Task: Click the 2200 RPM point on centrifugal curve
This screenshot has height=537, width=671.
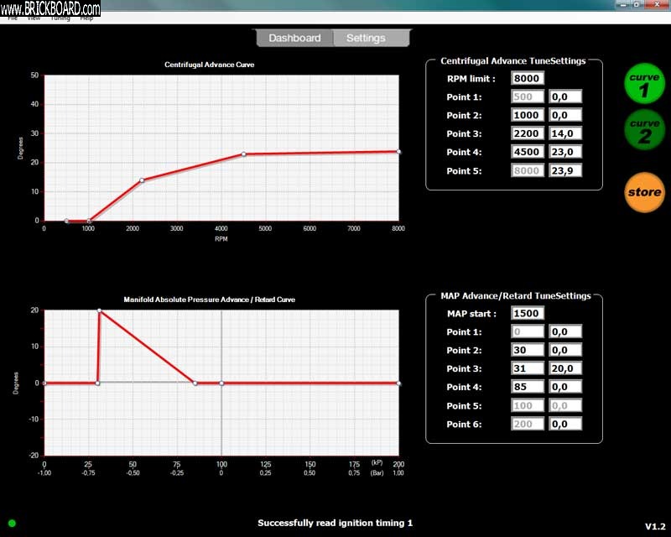Action: coord(142,180)
